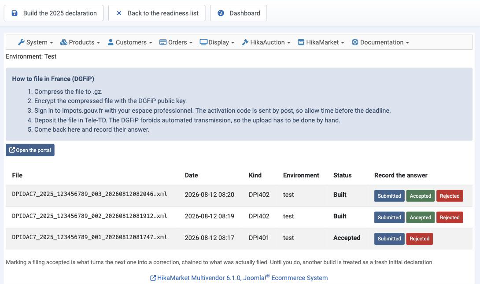This screenshot has width=480, height=284.
Task: Mark file 003 as Accepted
Action: point(420,196)
